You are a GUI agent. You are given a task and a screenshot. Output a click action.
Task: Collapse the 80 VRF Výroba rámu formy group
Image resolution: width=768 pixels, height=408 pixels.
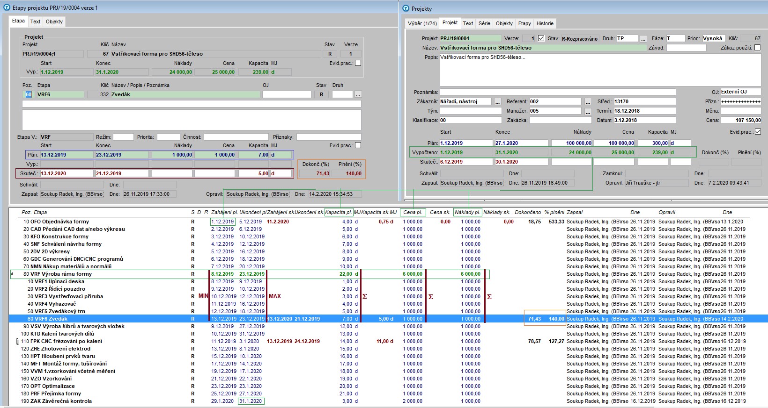(x=12, y=274)
